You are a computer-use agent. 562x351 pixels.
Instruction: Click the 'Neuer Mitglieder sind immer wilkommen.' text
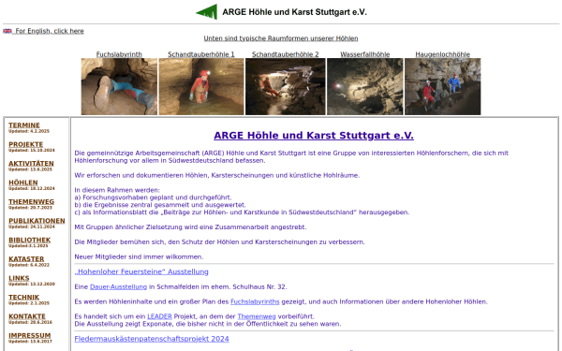tap(139, 256)
